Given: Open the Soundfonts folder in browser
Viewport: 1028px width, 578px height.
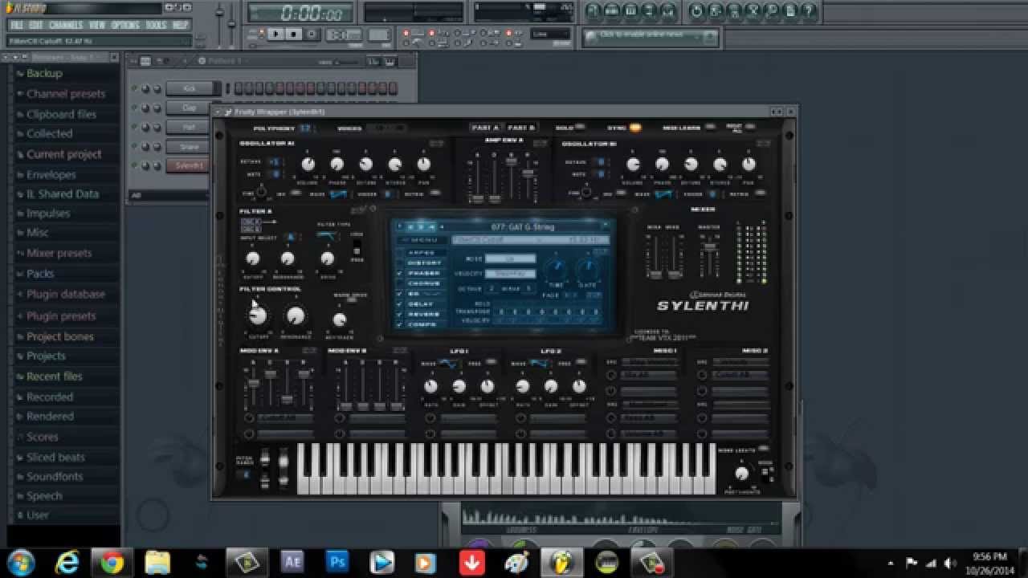Looking at the screenshot, I should click(55, 476).
